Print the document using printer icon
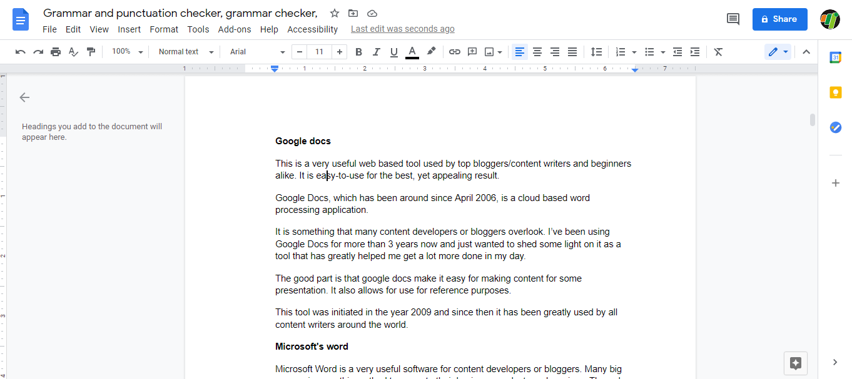Image resolution: width=852 pixels, height=379 pixels. 56,52
